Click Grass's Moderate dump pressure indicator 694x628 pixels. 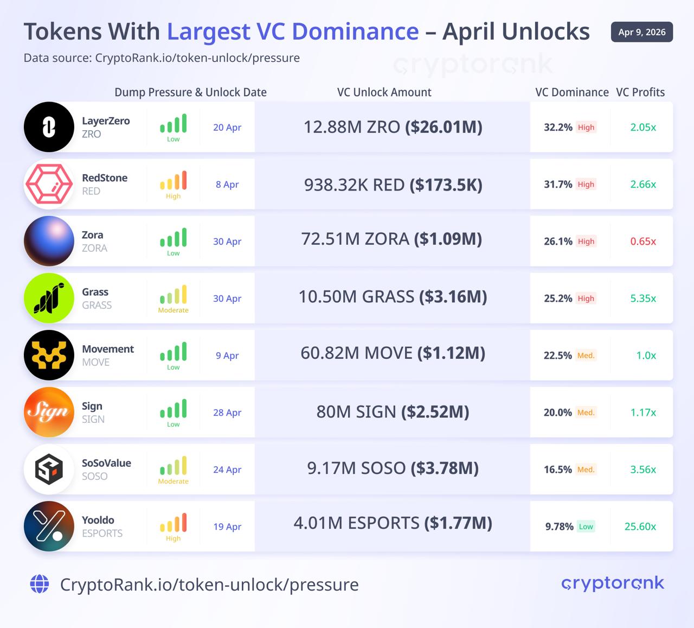click(x=173, y=299)
